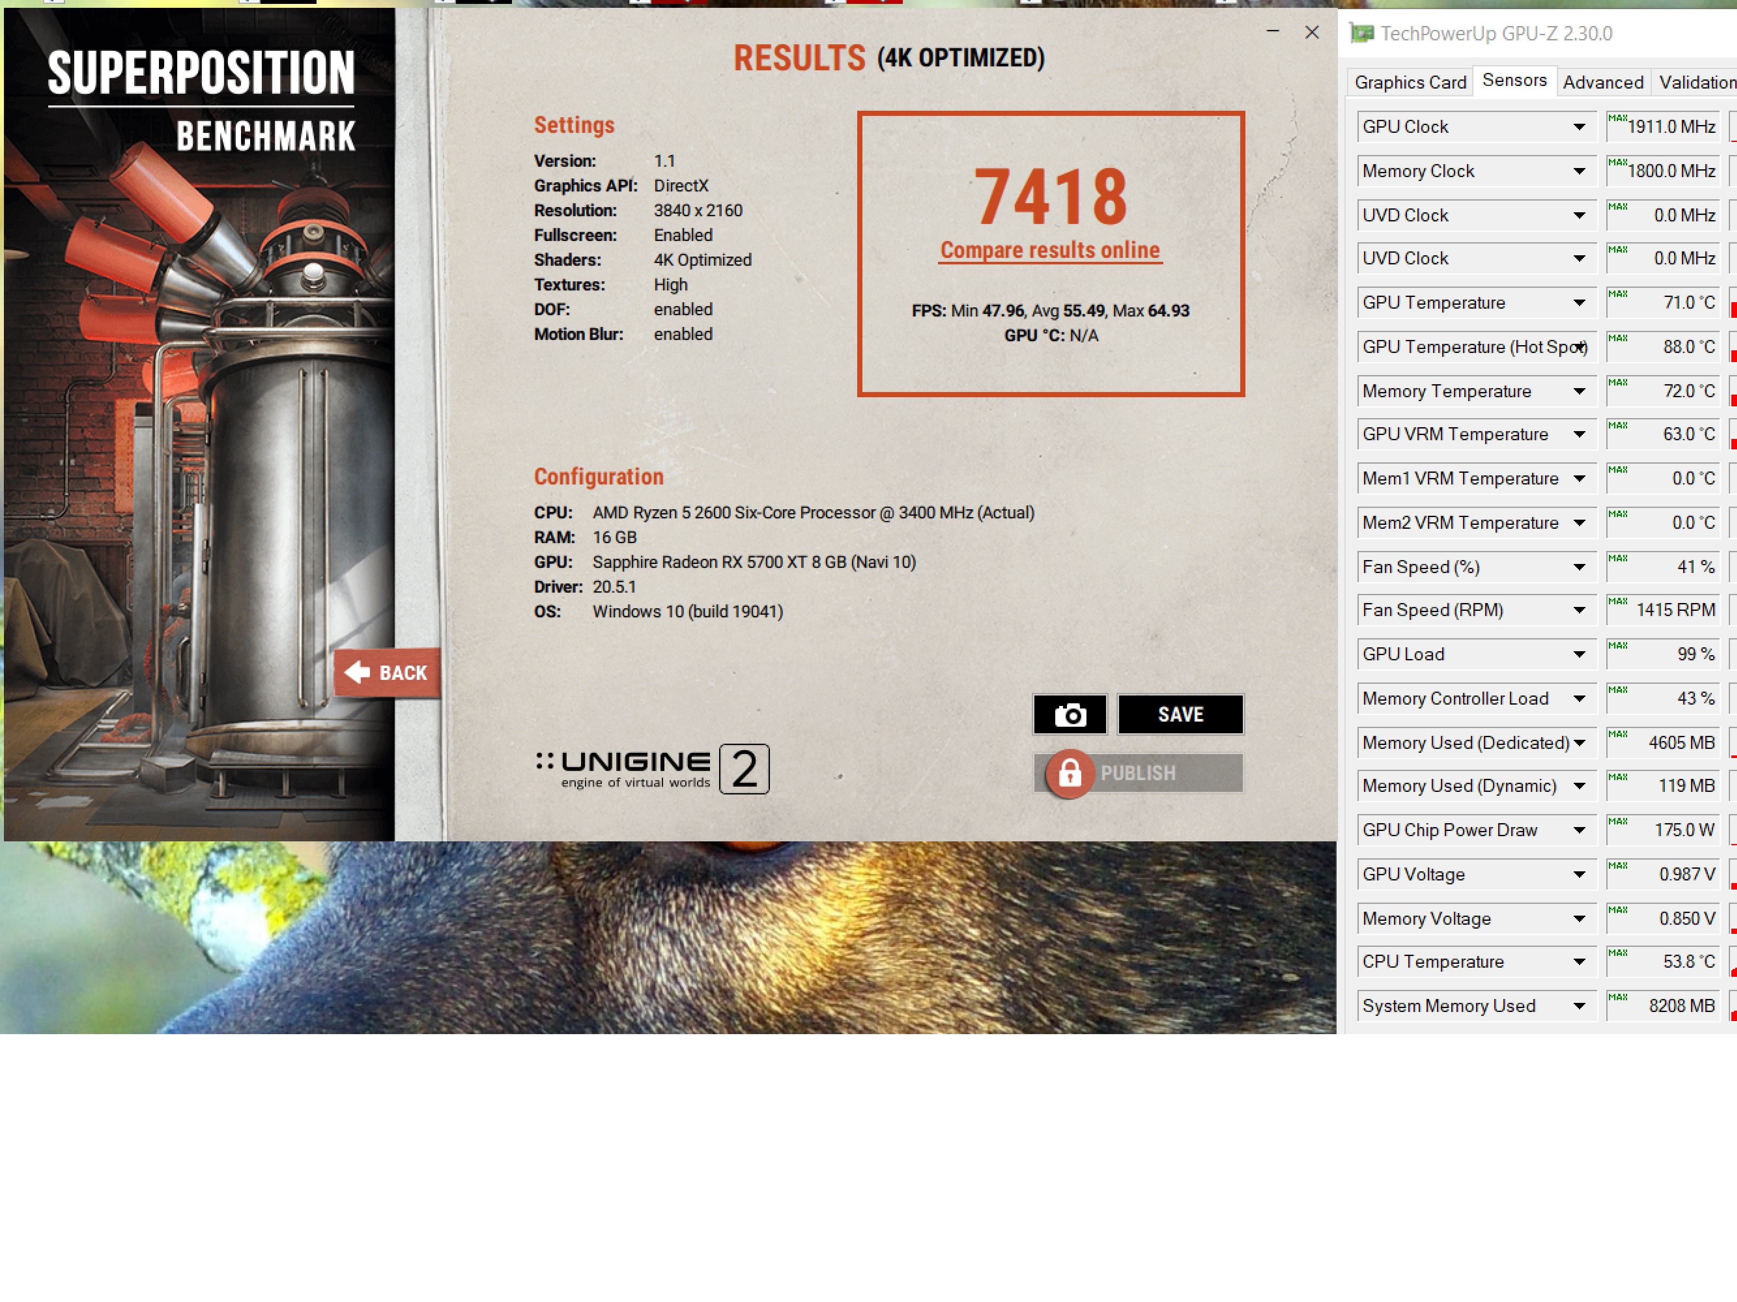Select the Sensors tab in GPU-Z

[1514, 80]
